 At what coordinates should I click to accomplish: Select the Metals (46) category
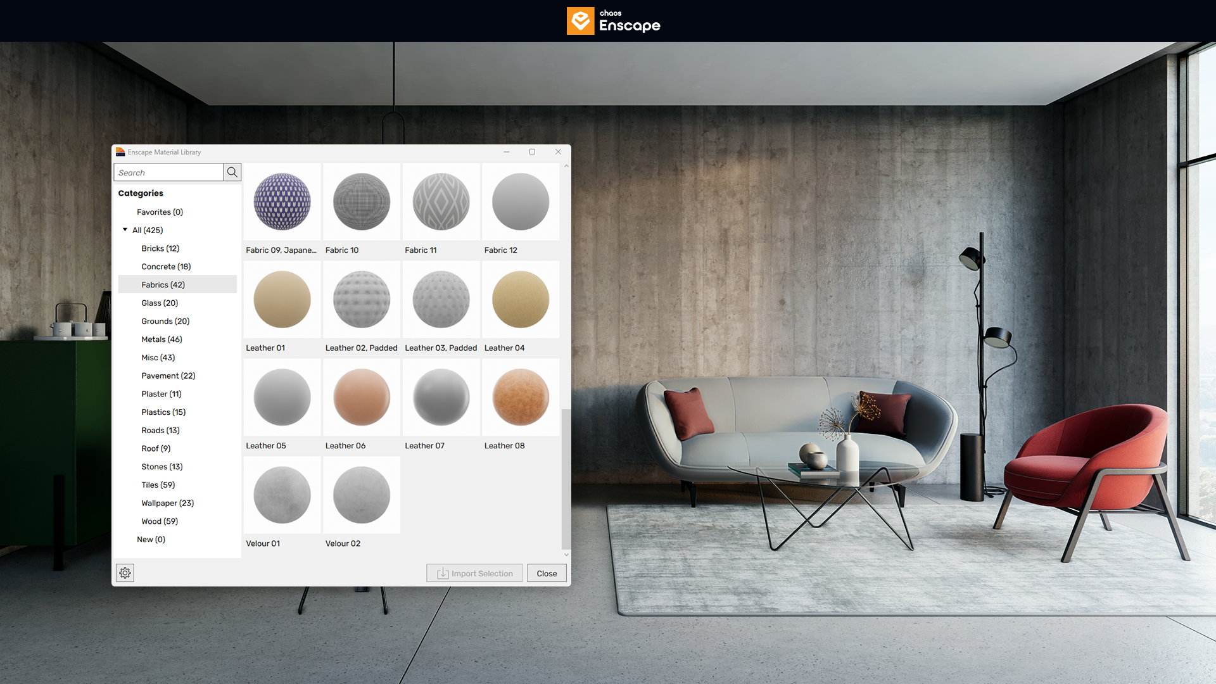pyautogui.click(x=161, y=339)
